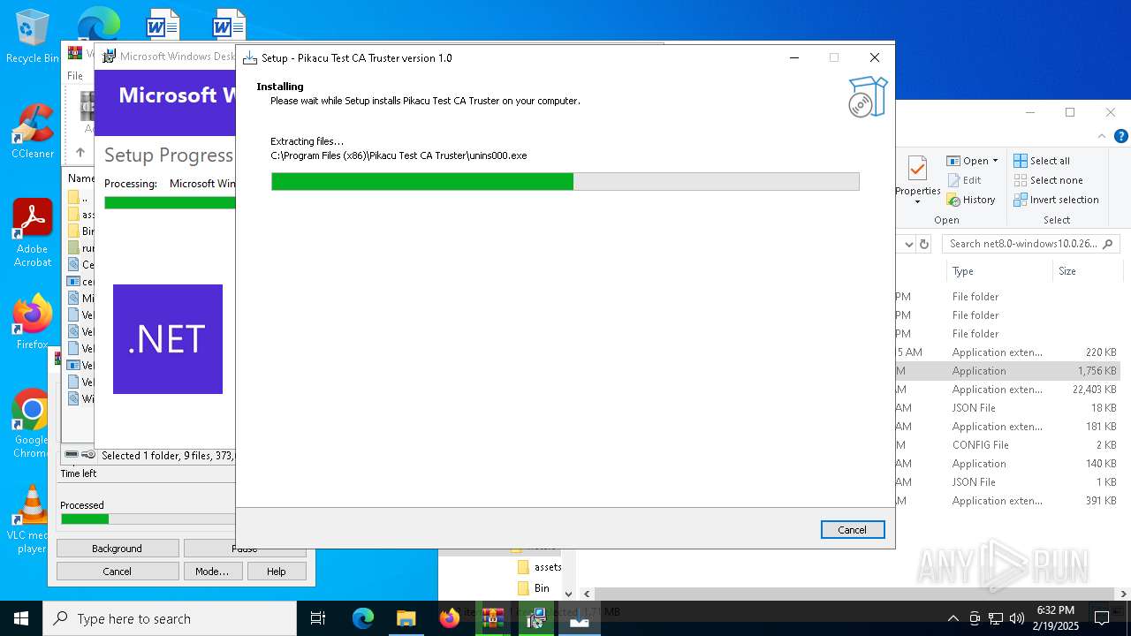
Task: Click Select none in Explorer ribbon
Action: (1048, 180)
